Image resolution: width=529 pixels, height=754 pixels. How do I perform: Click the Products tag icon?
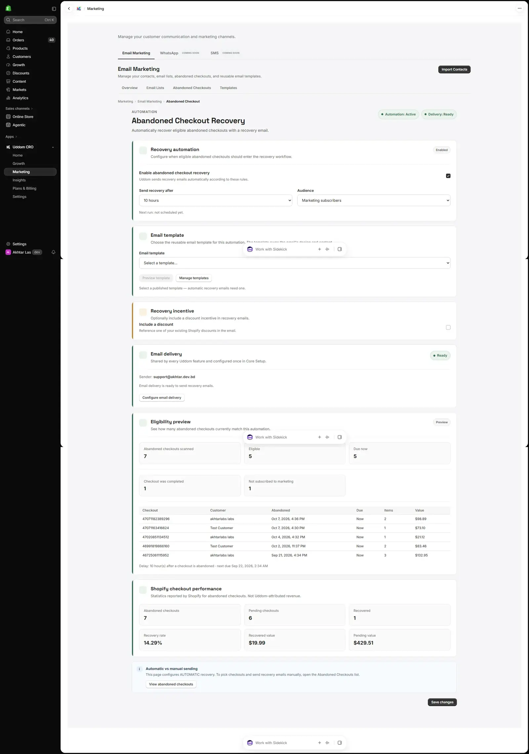point(8,48)
